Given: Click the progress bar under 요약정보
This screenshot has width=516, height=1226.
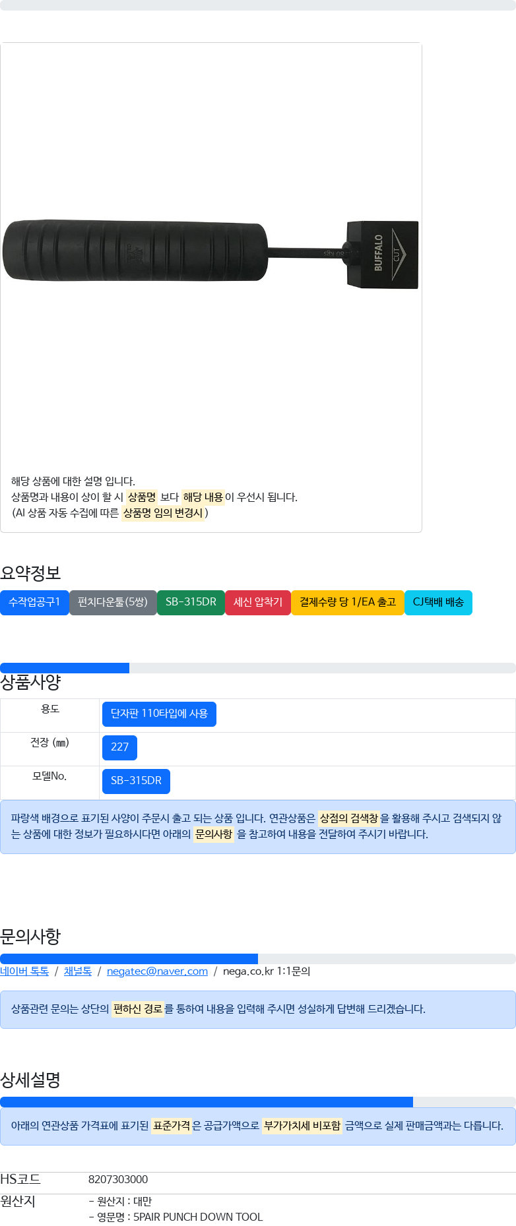Looking at the screenshot, I should 258,668.
